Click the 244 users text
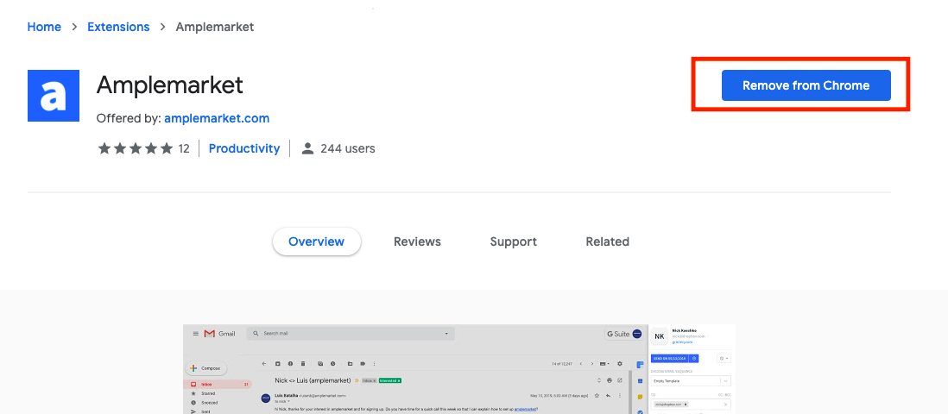The image size is (948, 414). 348,148
